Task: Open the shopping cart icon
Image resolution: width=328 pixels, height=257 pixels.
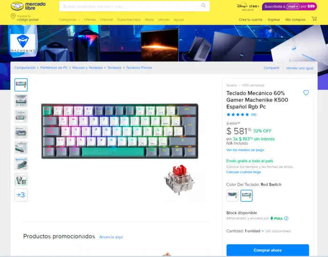Action: [314, 19]
